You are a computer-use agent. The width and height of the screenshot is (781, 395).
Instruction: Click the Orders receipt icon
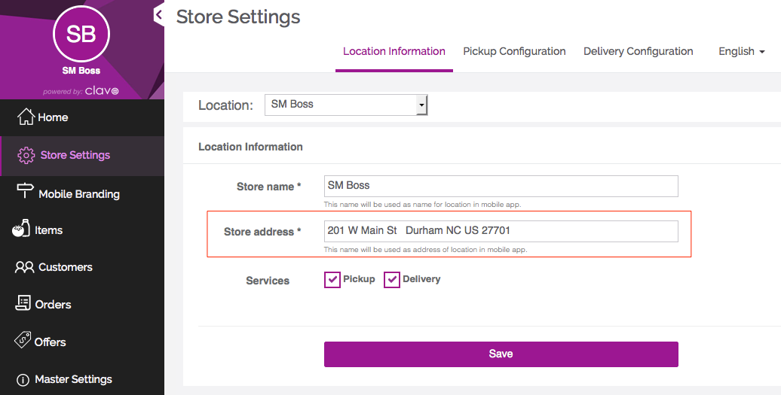(x=23, y=302)
